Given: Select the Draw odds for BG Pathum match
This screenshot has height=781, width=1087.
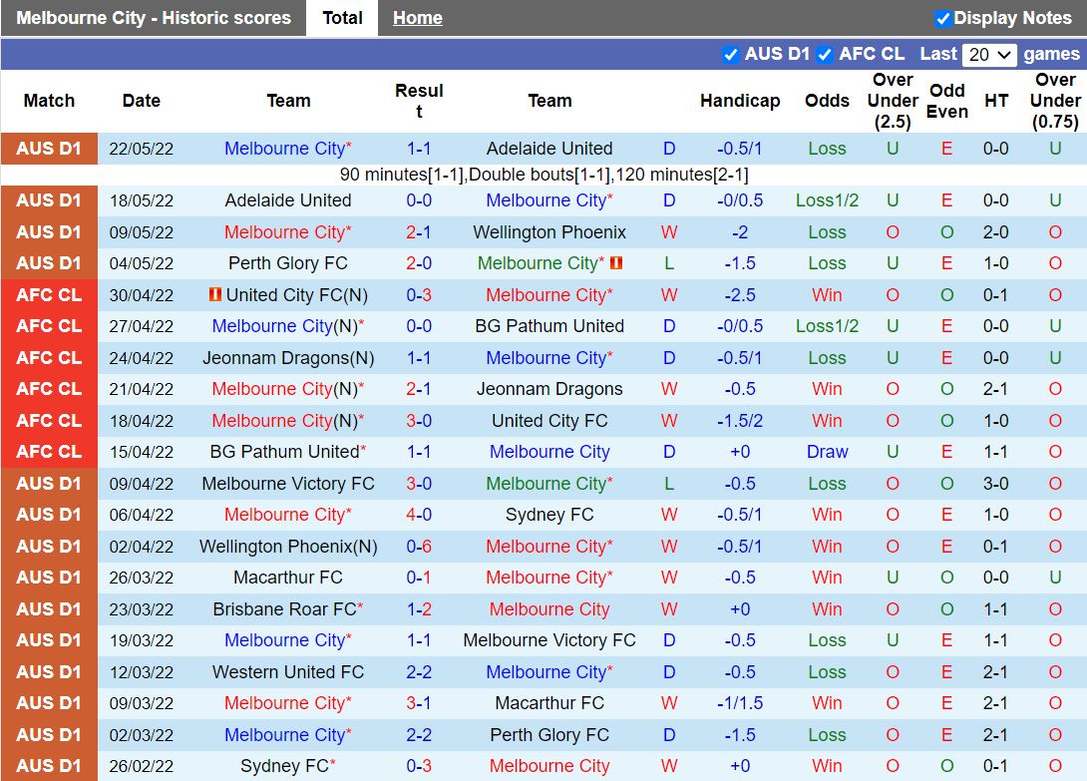Looking at the screenshot, I should tap(827, 452).
